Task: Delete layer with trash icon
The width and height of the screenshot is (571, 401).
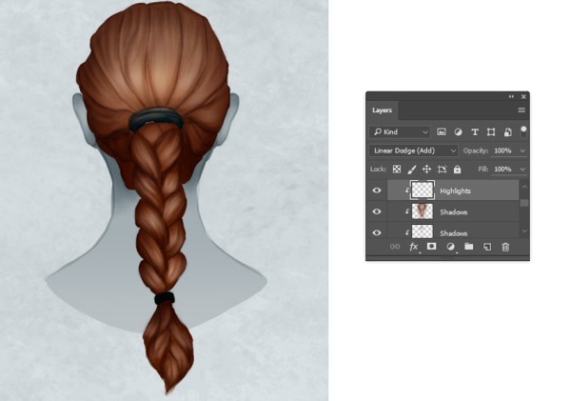Action: click(505, 247)
